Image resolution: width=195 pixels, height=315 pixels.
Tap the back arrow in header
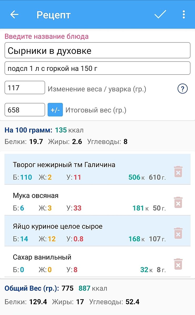[x=14, y=14]
